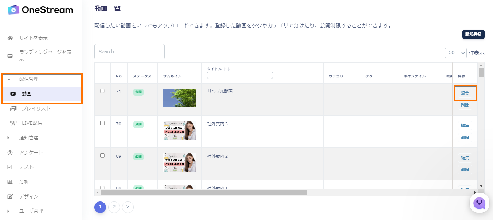This screenshot has height=220, width=493.
Task: Click the 新規登録 button
Action: (x=473, y=35)
